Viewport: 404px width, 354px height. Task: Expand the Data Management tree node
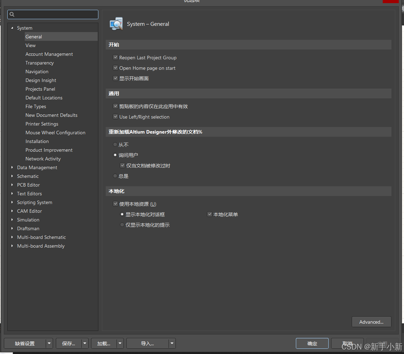(12, 167)
